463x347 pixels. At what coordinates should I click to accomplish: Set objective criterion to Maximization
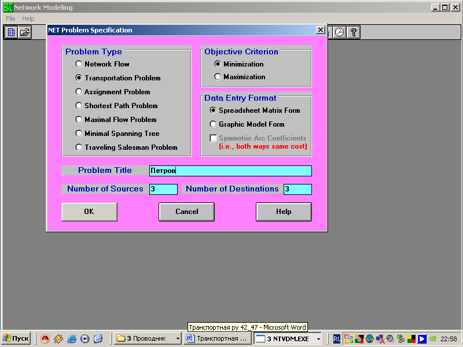[240, 77]
